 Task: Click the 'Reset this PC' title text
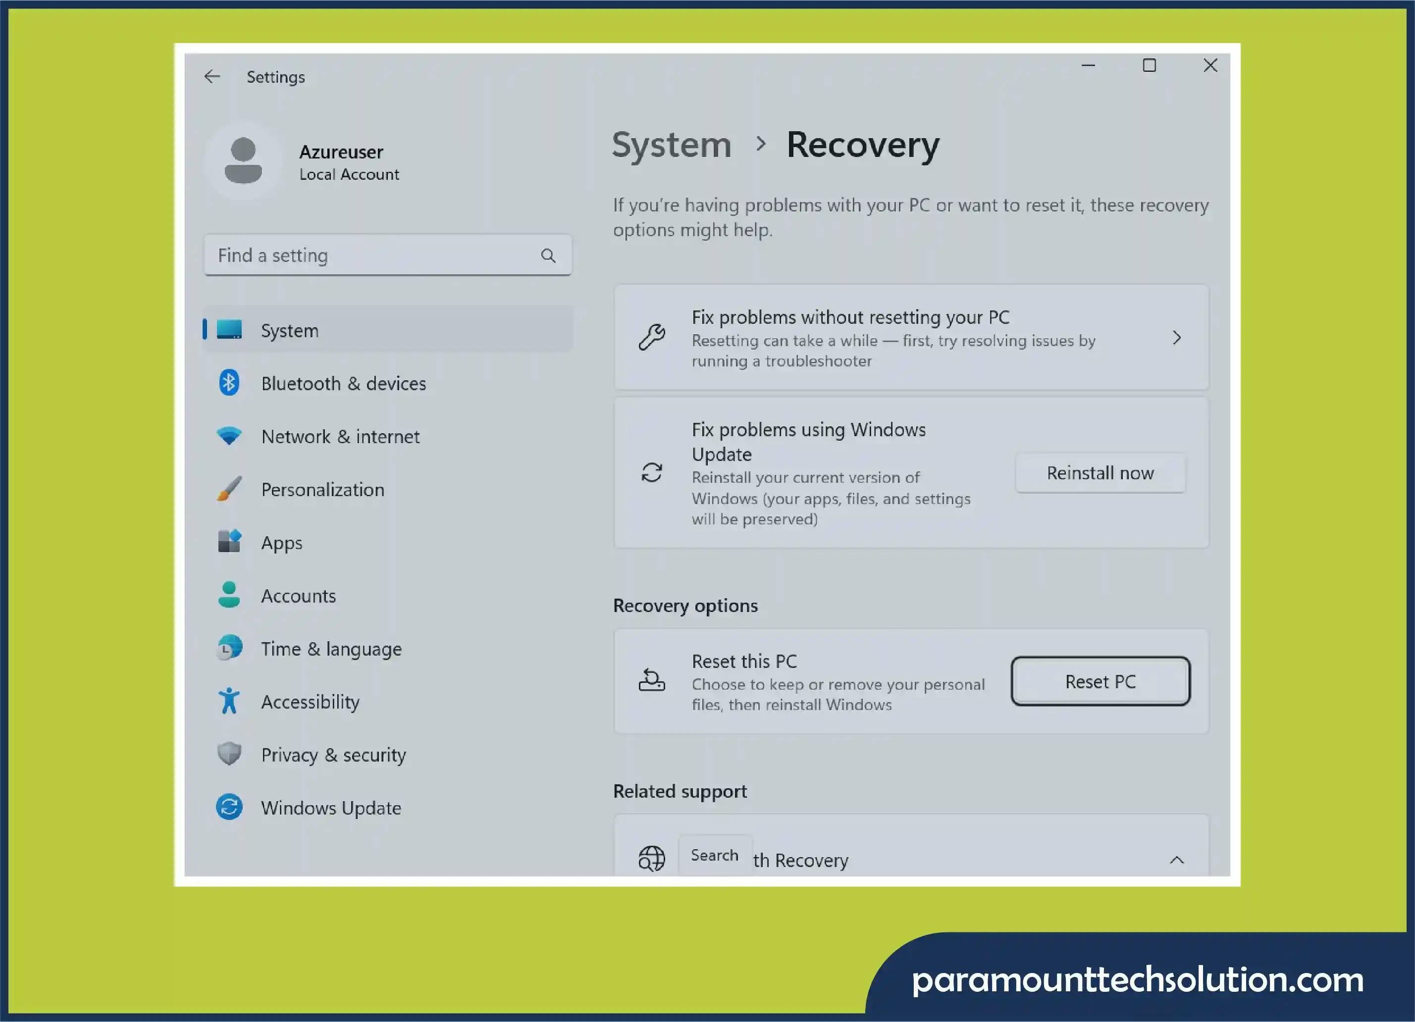pyautogui.click(x=744, y=661)
